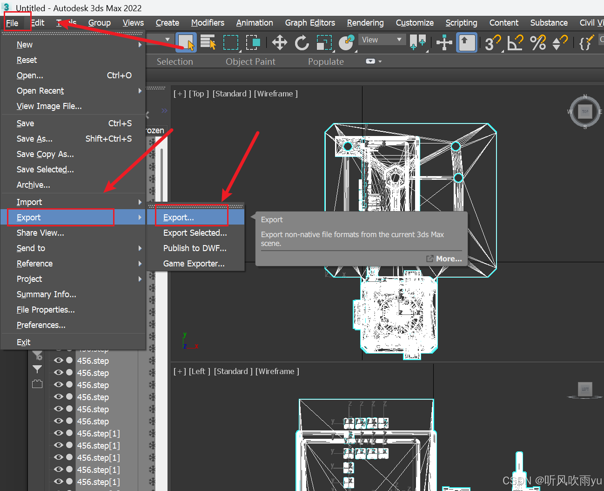Toggle the Spinner Snap button
This screenshot has height=491, width=604.
tap(560, 42)
